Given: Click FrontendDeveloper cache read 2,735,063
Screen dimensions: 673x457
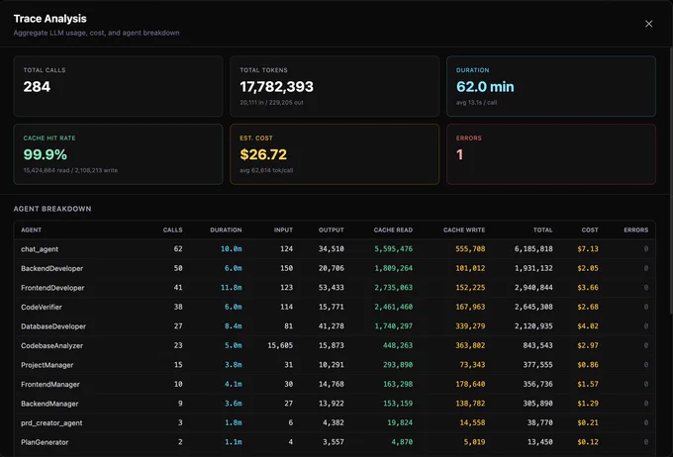Looking at the screenshot, I should tap(393, 288).
